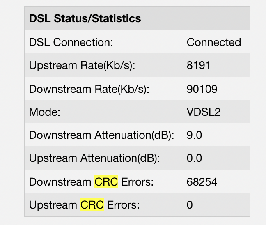Select the Downstream Rate(Kb/s) label
Screen dimensions: 266x225
89,89
